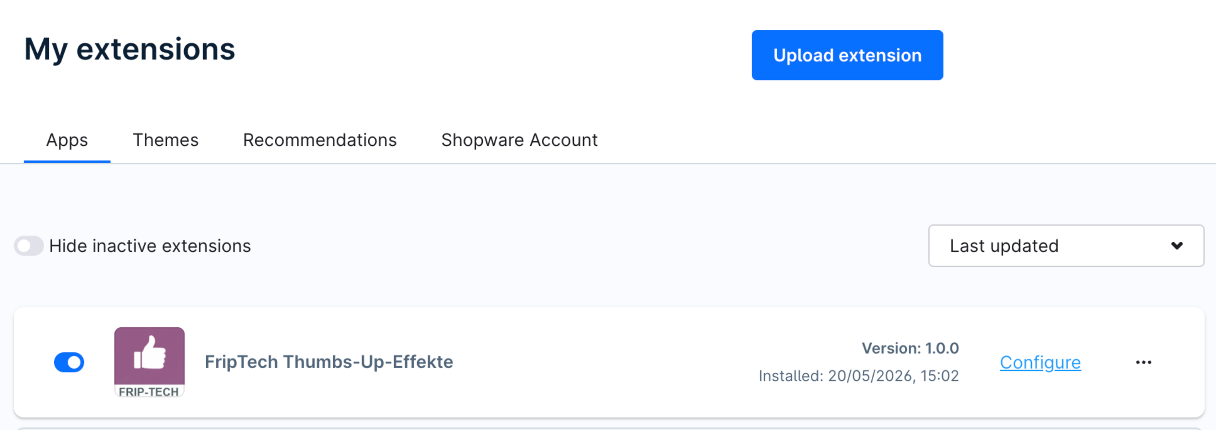Disable the FripTech Thumbs-Up-Effekte extension toggle

[69, 362]
